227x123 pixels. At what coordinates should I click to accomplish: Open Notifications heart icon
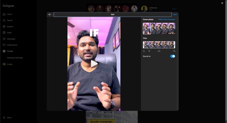pos(4,45)
